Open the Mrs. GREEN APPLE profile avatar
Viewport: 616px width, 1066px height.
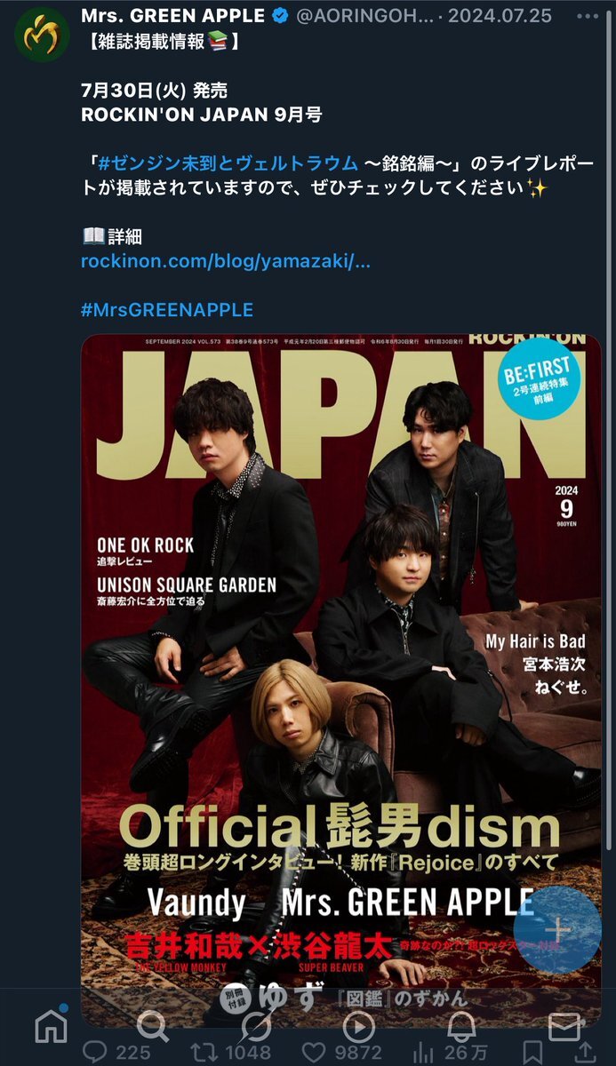point(42,34)
